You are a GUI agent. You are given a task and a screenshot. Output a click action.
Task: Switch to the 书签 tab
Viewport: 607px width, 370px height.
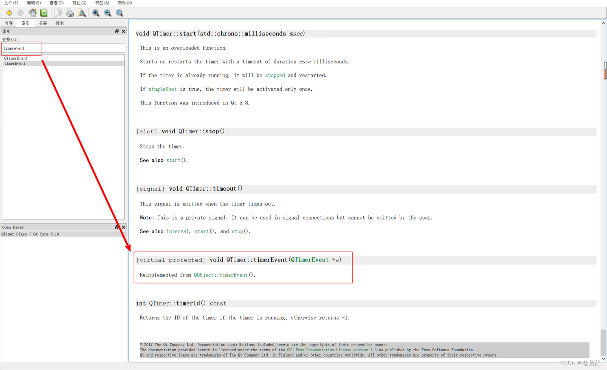[43, 23]
